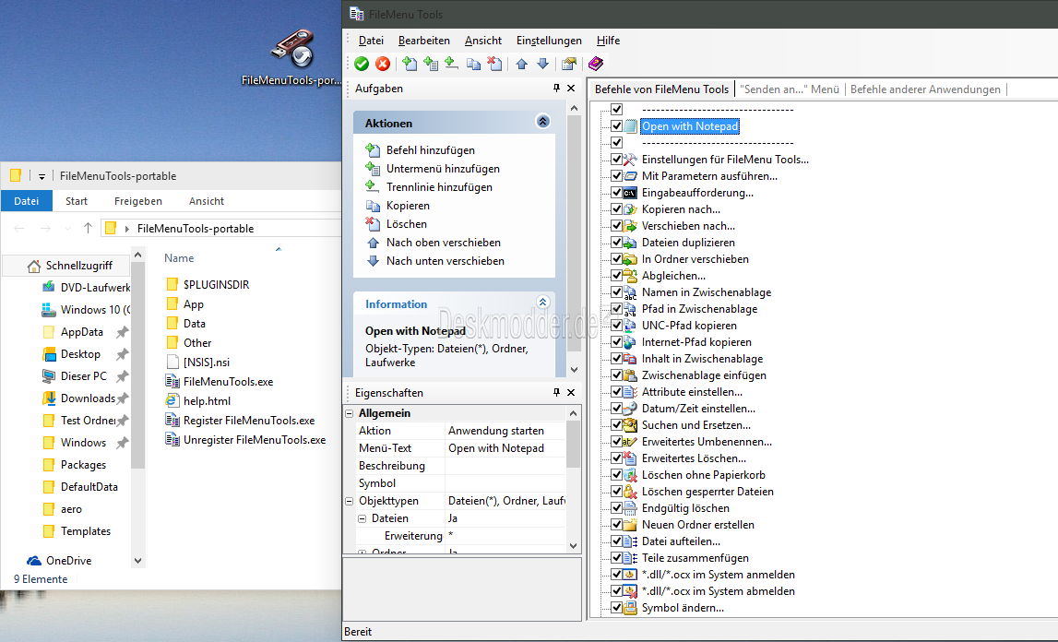This screenshot has width=1058, height=642.
Task: Click the Delete toolbar icon
Action: pos(494,64)
